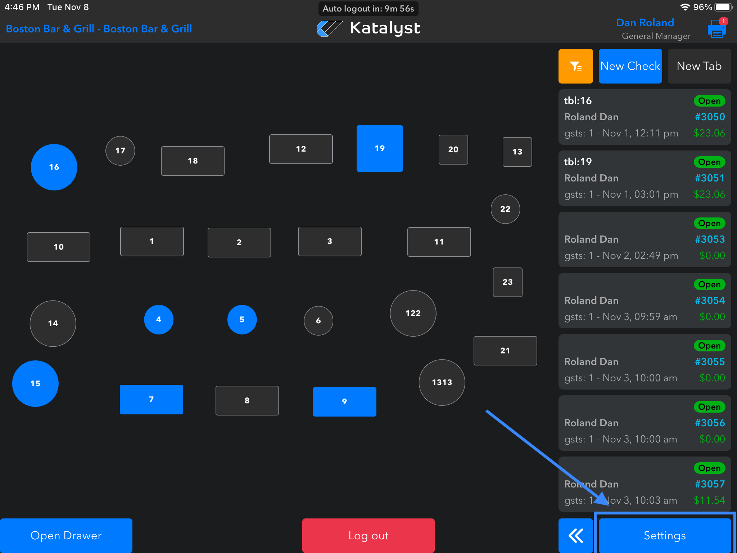Tap Boston Bar & Grill location link
The width and height of the screenshot is (737, 553).
click(99, 29)
